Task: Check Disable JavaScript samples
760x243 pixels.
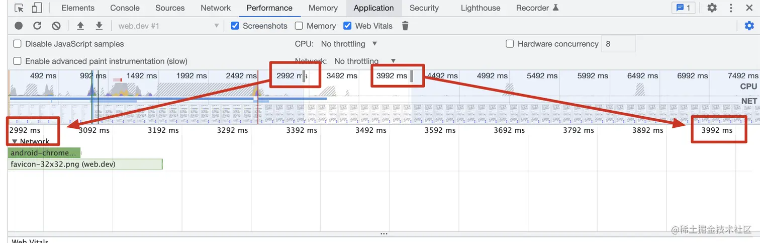Action: coord(18,44)
